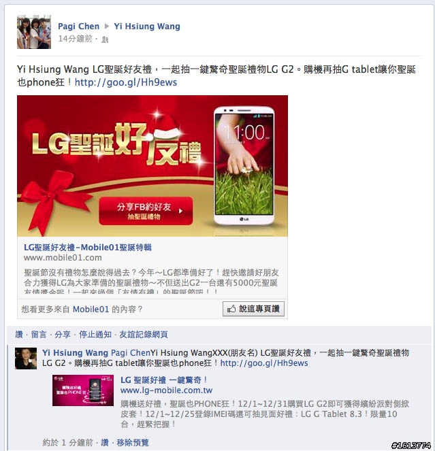
Task: Click 移除預覽 under the comment
Action: (x=133, y=442)
